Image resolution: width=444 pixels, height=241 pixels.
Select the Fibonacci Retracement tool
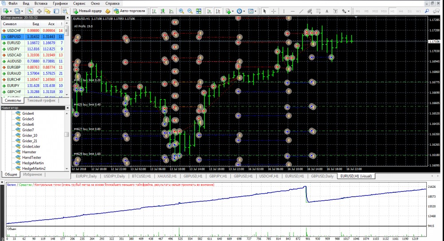[x=318, y=11]
